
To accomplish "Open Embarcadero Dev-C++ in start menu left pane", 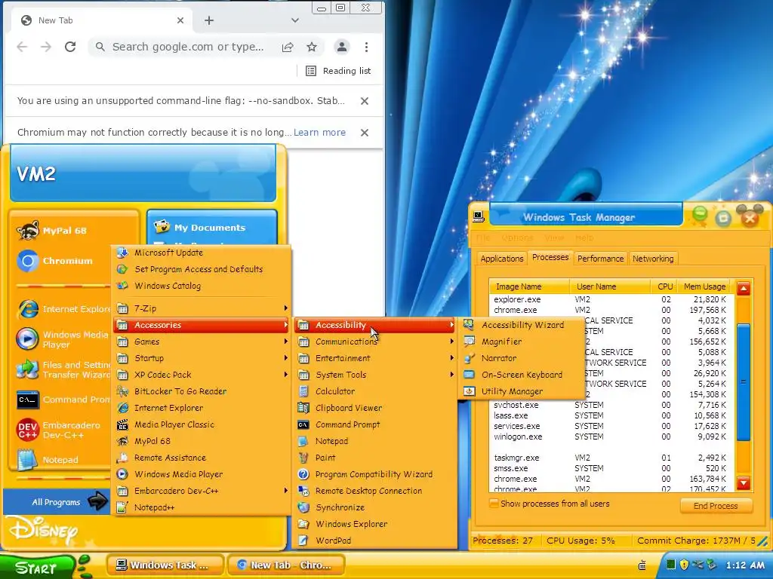I will tap(62, 430).
